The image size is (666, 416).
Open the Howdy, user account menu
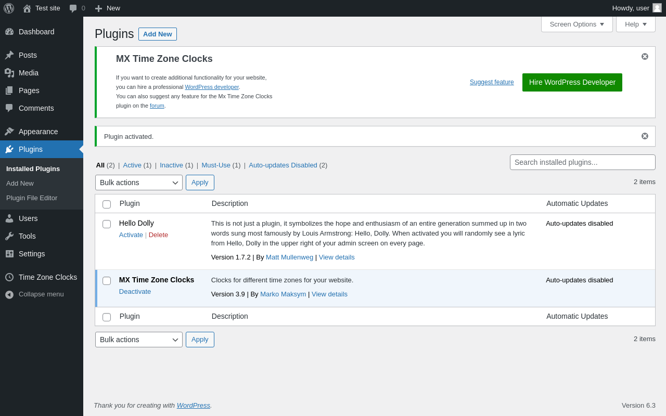coord(637,8)
